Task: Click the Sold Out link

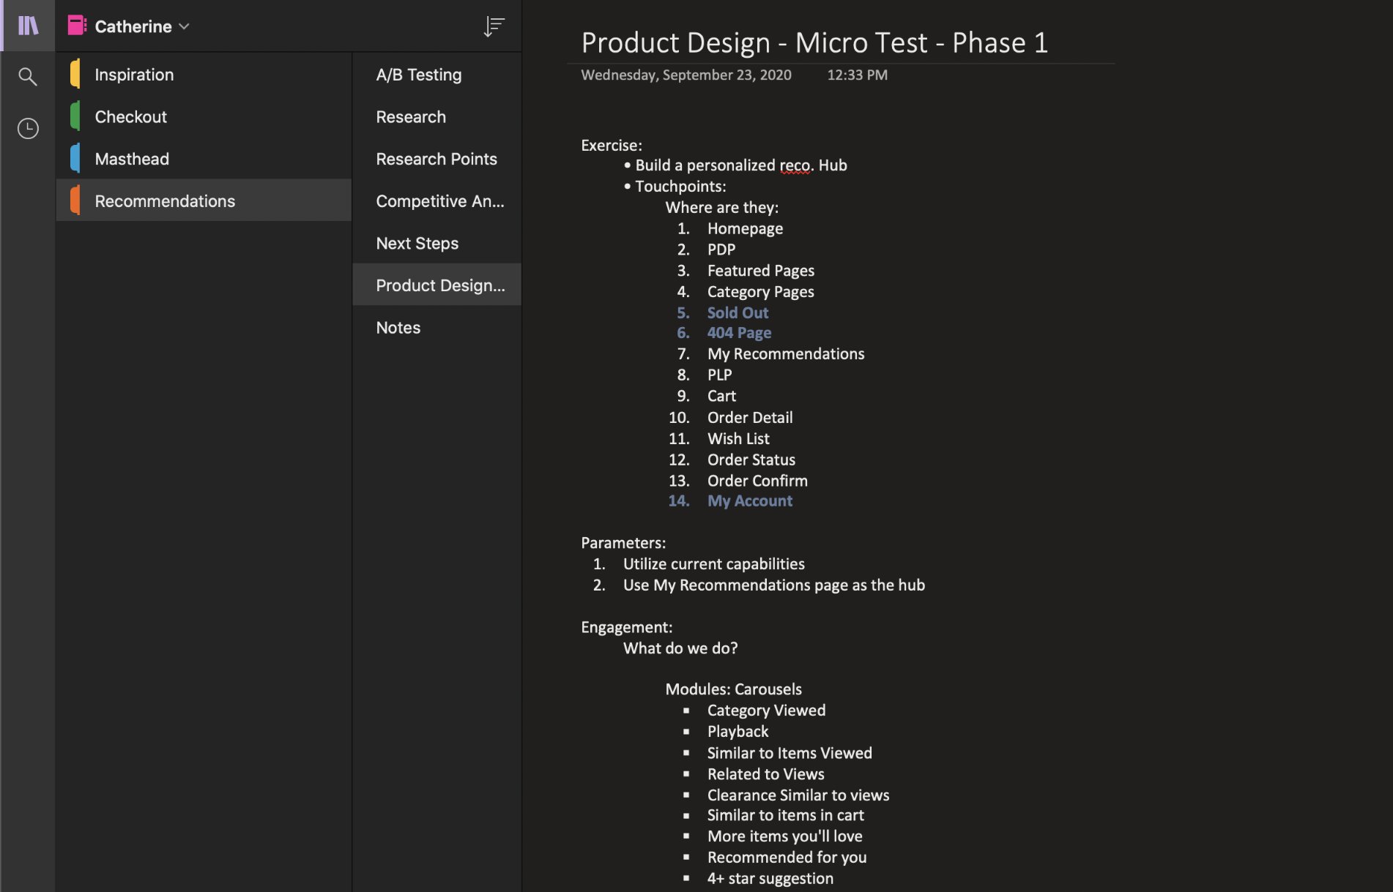Action: pos(738,312)
